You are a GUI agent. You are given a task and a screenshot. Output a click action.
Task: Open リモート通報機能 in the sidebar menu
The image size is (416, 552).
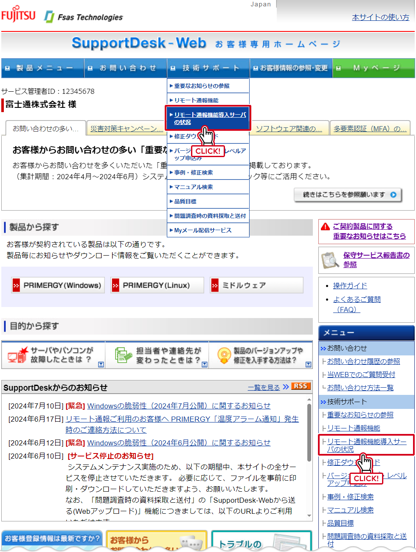353,428
